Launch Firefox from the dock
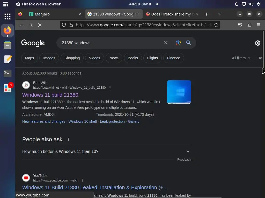 8,30
